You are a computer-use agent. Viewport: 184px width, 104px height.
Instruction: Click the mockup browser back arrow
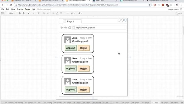click(62, 28)
